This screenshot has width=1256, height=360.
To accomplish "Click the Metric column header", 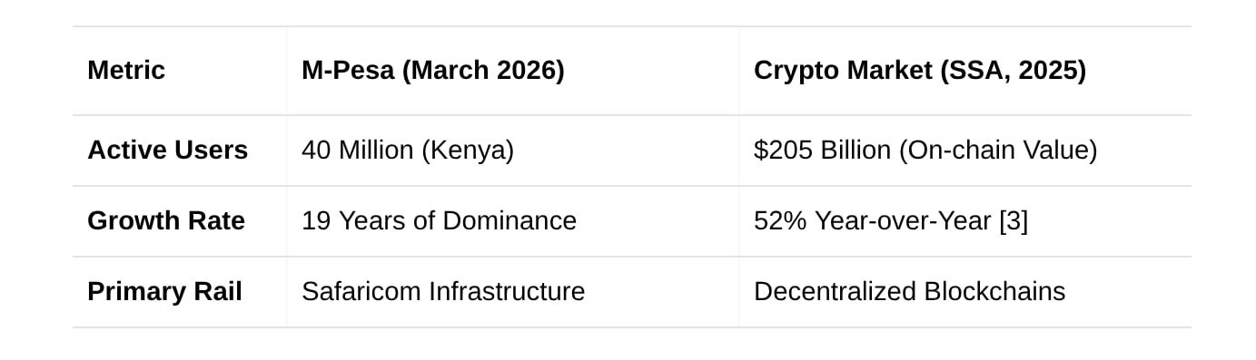I will point(126,71).
